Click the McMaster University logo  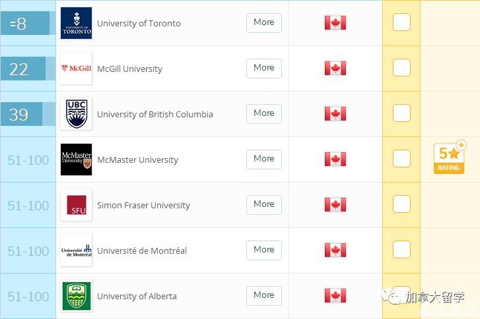(x=76, y=159)
